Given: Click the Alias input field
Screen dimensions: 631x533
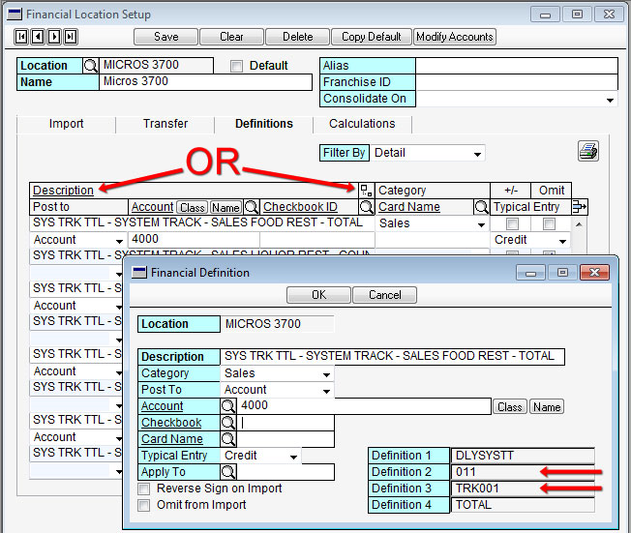Looking at the screenshot, I should [517, 66].
